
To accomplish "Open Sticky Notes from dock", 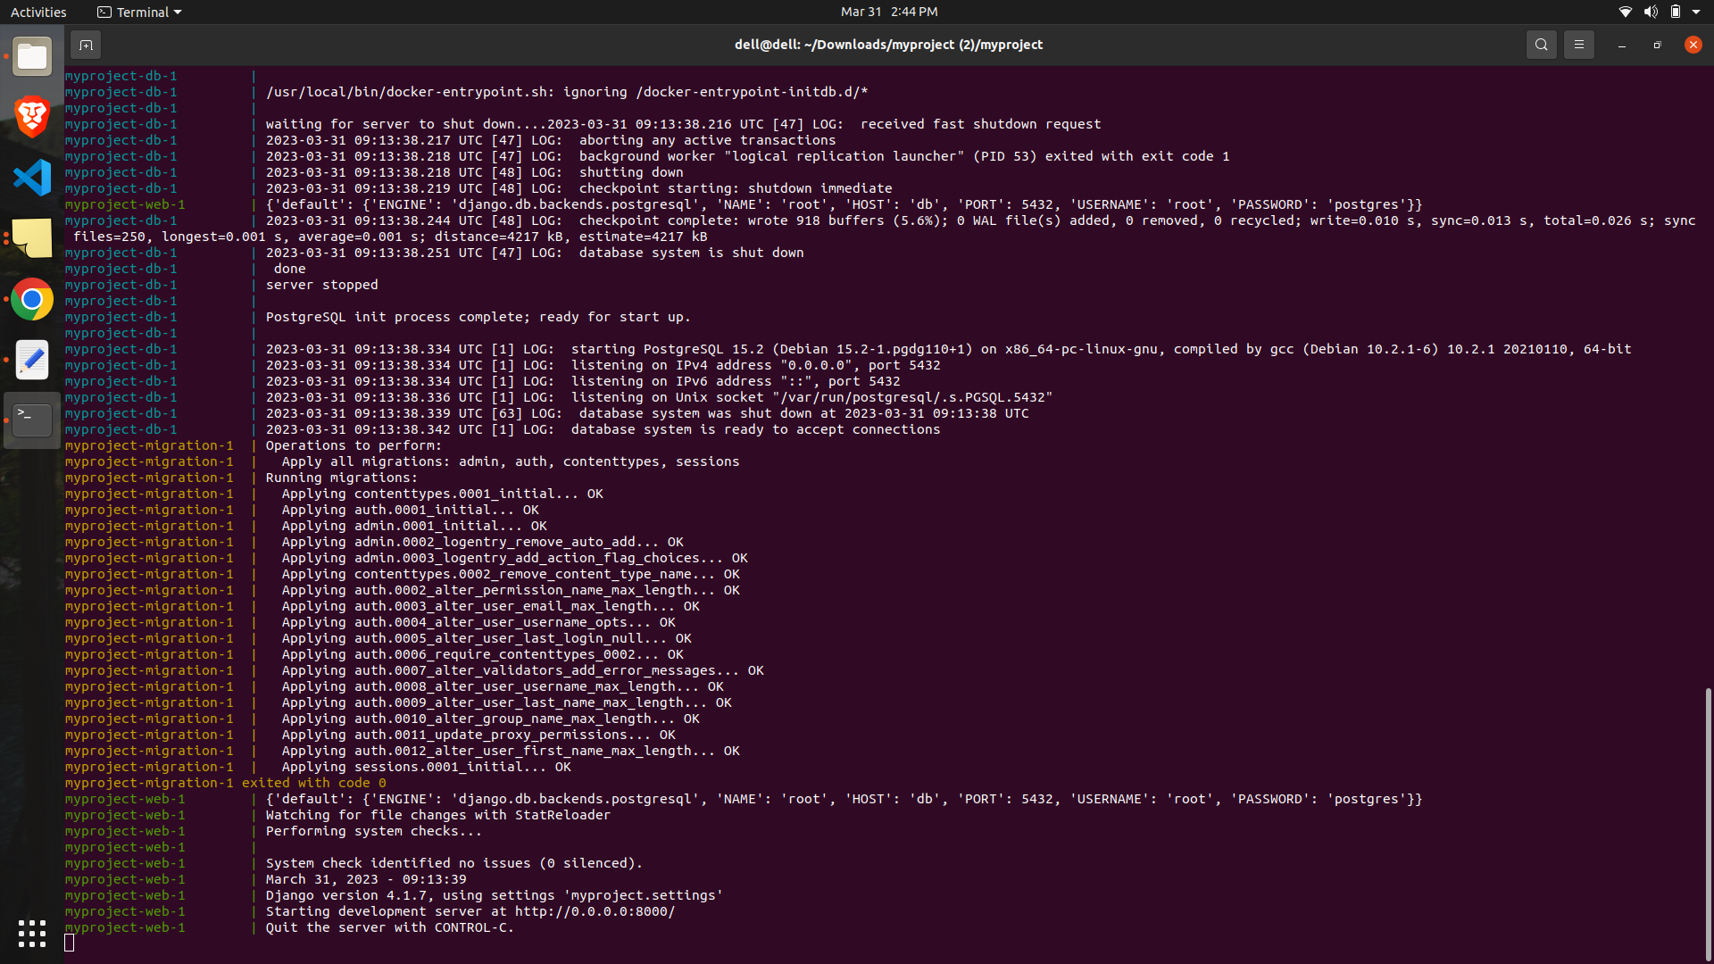I will pyautogui.click(x=32, y=238).
